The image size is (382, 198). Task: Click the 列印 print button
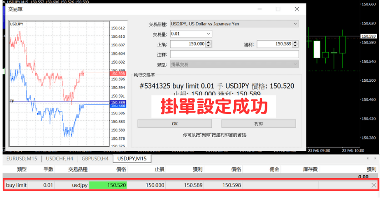258,124
